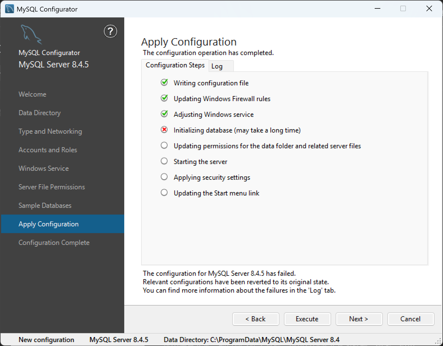Screen dimensions: 443x346
Task: Click red error icon beside Initializing database
Action: click(x=164, y=129)
